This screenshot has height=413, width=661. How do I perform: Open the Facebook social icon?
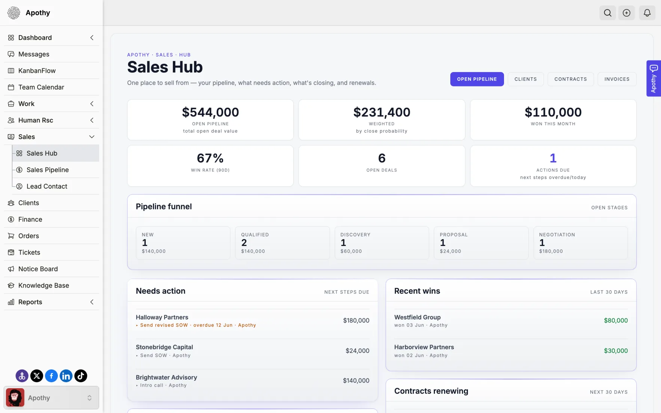pos(51,376)
